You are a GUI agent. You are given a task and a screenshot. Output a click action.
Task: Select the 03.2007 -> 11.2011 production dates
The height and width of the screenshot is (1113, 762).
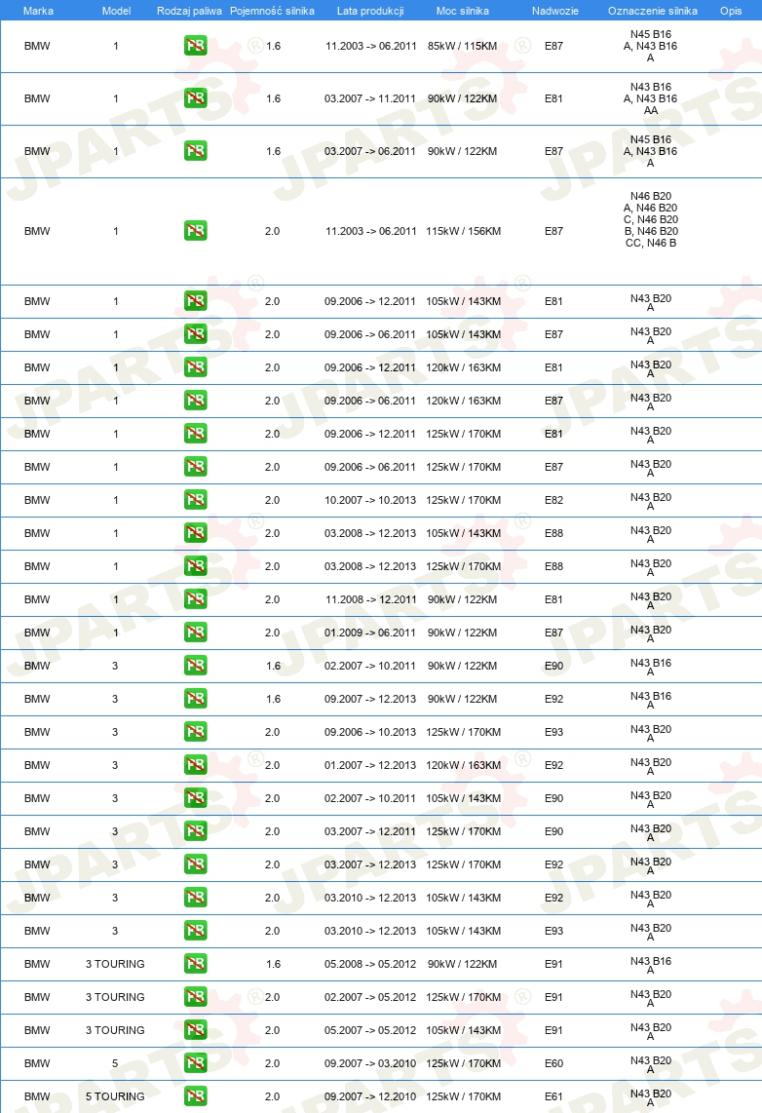pos(370,98)
